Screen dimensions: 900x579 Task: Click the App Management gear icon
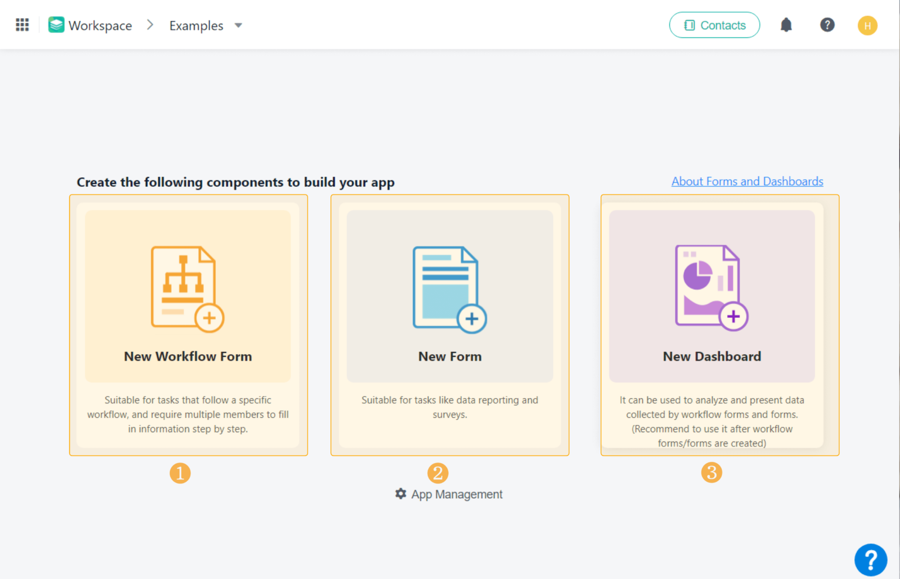click(x=400, y=494)
